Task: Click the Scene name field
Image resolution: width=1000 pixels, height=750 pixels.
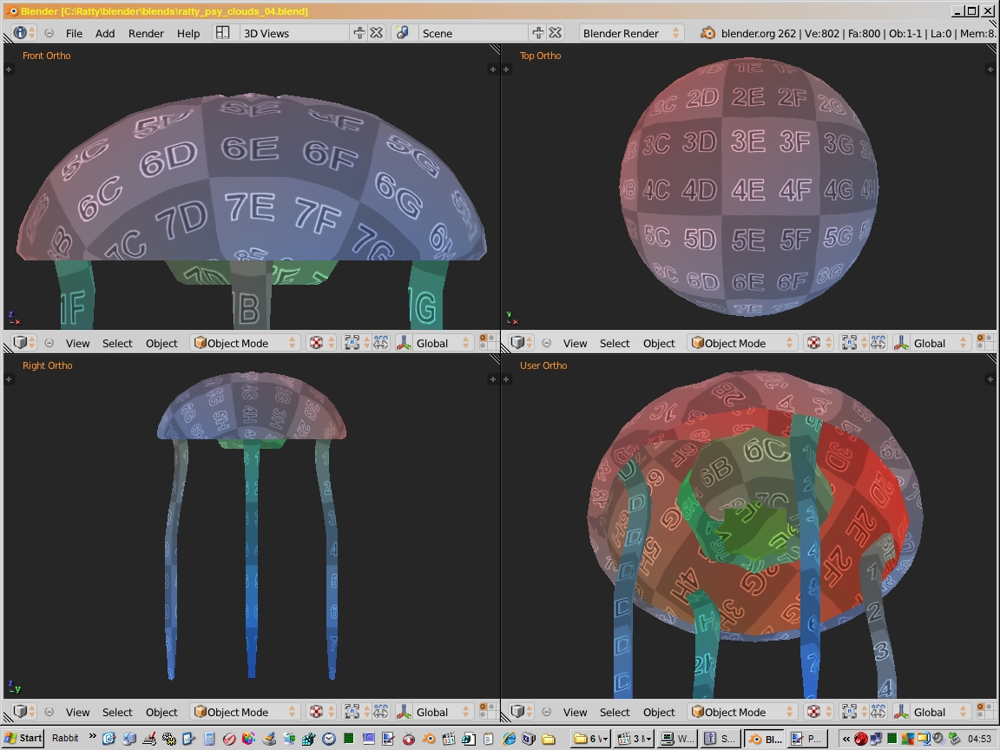Action: point(473,33)
